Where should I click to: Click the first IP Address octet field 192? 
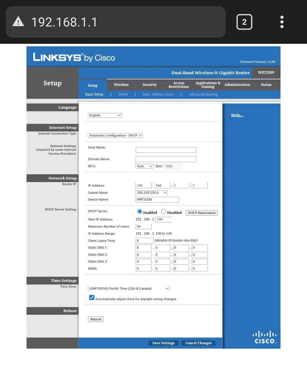144,185
